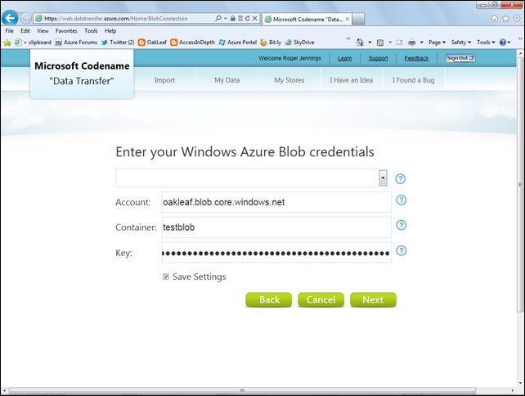
Task: Show help for the credentials dropdown
Action: tap(400, 179)
